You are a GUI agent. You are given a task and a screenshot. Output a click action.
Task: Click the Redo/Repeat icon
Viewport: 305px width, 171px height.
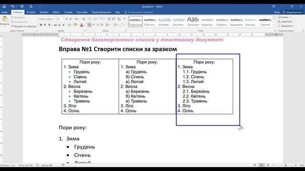(22, 6)
